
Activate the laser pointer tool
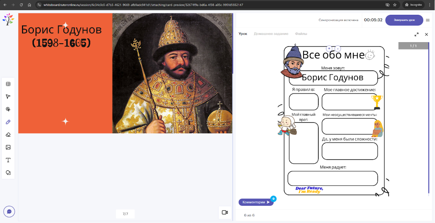point(8,109)
